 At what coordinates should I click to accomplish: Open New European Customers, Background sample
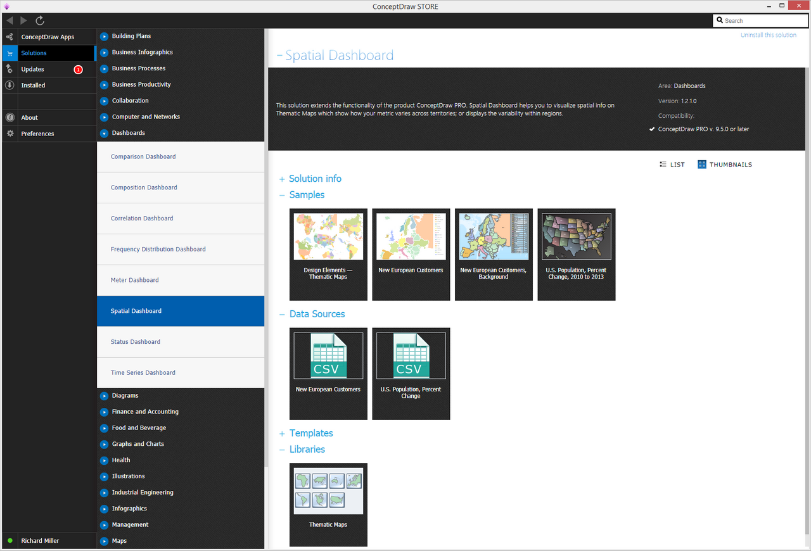[494, 254]
